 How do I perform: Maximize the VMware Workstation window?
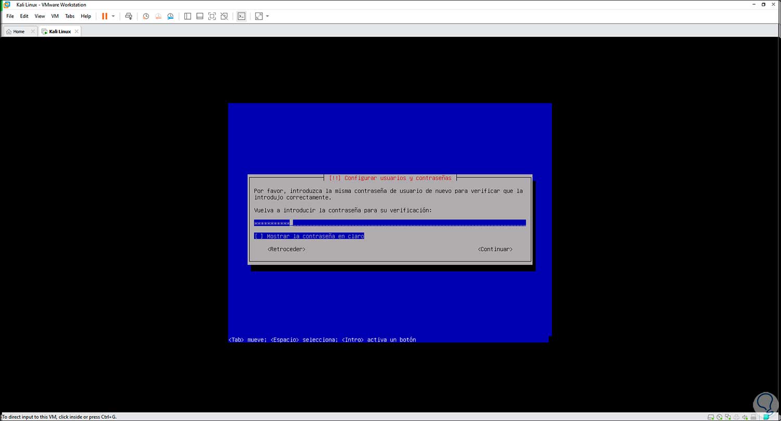[764, 5]
